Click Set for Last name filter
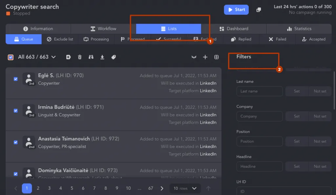 pos(297,91)
